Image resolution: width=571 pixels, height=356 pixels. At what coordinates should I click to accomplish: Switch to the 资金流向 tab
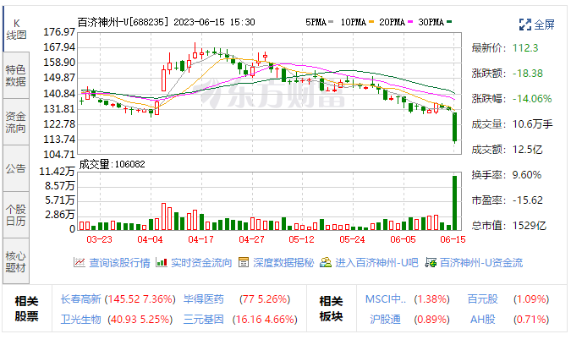click(x=16, y=122)
